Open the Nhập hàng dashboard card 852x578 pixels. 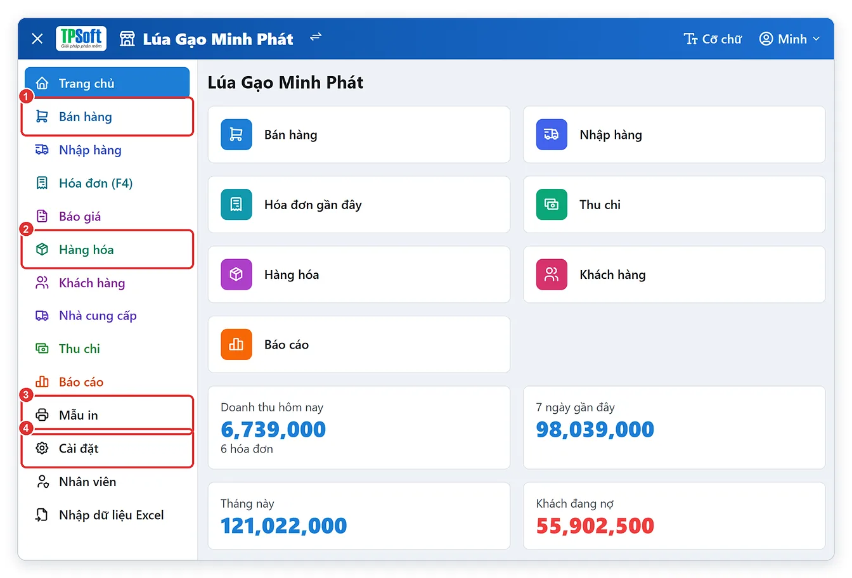674,134
